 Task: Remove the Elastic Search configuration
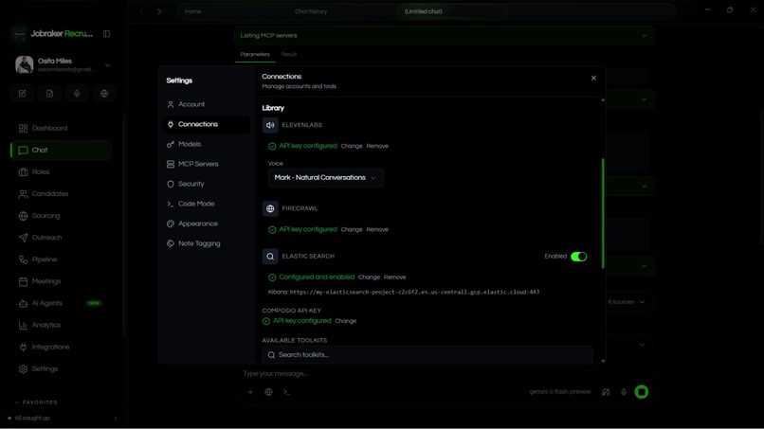pyautogui.click(x=394, y=277)
